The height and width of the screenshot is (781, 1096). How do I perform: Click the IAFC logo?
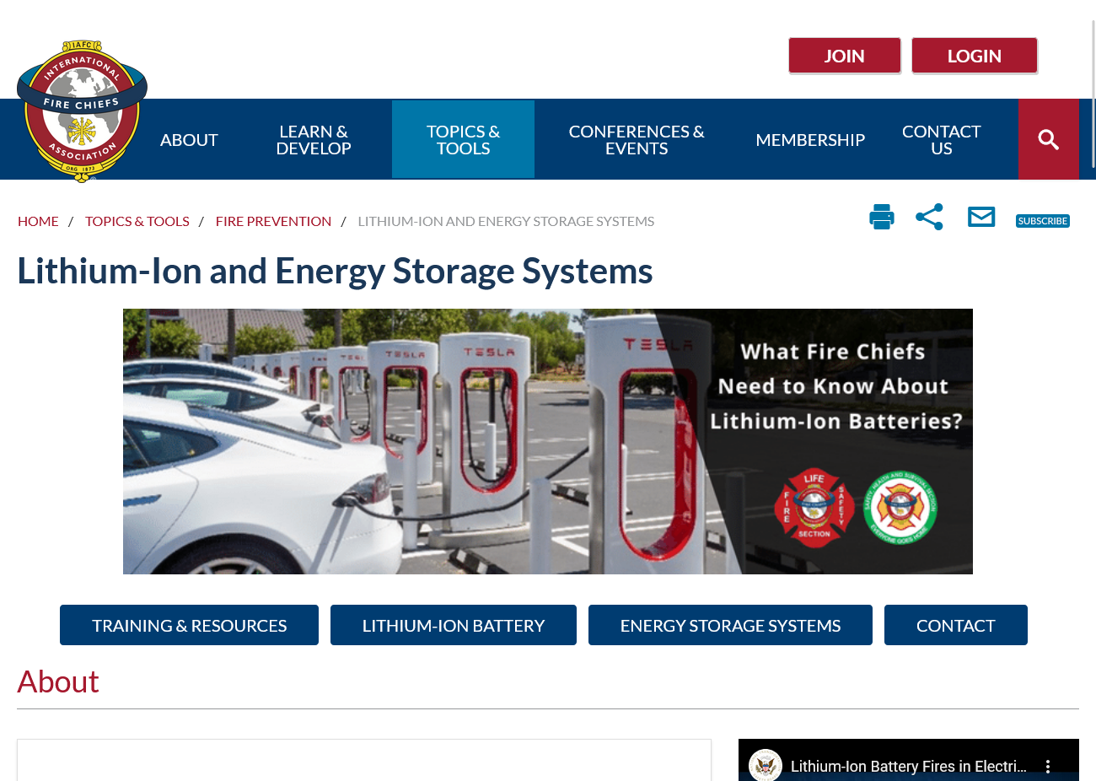pos(82,110)
